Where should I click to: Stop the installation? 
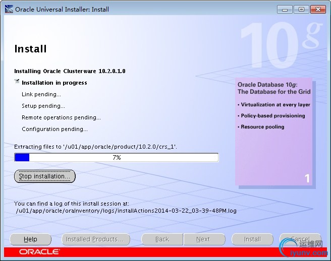pyautogui.click(x=45, y=176)
